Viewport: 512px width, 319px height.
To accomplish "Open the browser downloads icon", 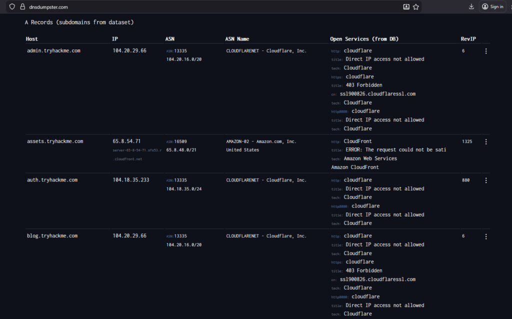I will pyautogui.click(x=471, y=6).
